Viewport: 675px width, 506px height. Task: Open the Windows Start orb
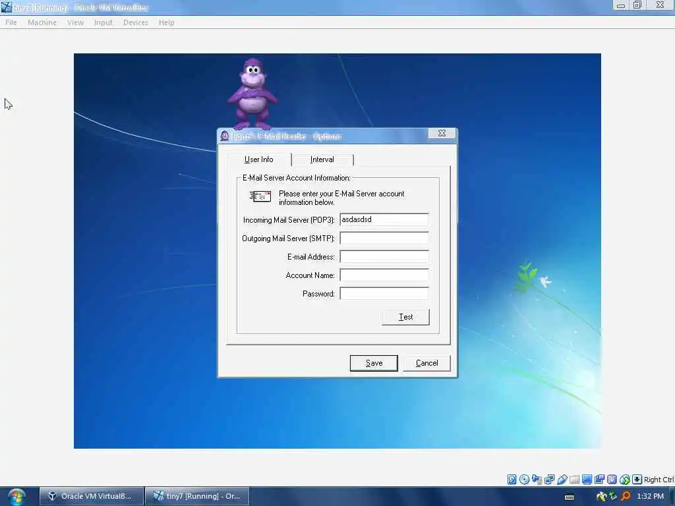(16, 497)
